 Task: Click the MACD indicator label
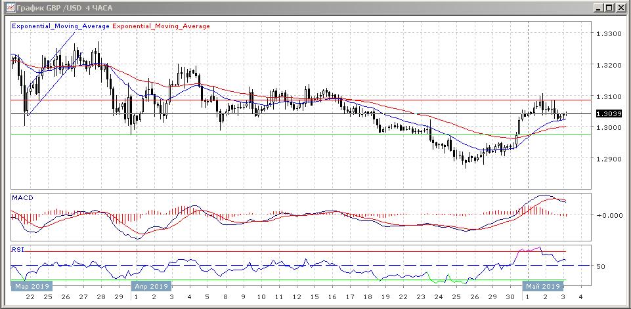[22, 198]
